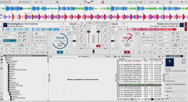The image size is (188, 102).
Task: Click the crossfader slider below the mixer
Action: 93,52
